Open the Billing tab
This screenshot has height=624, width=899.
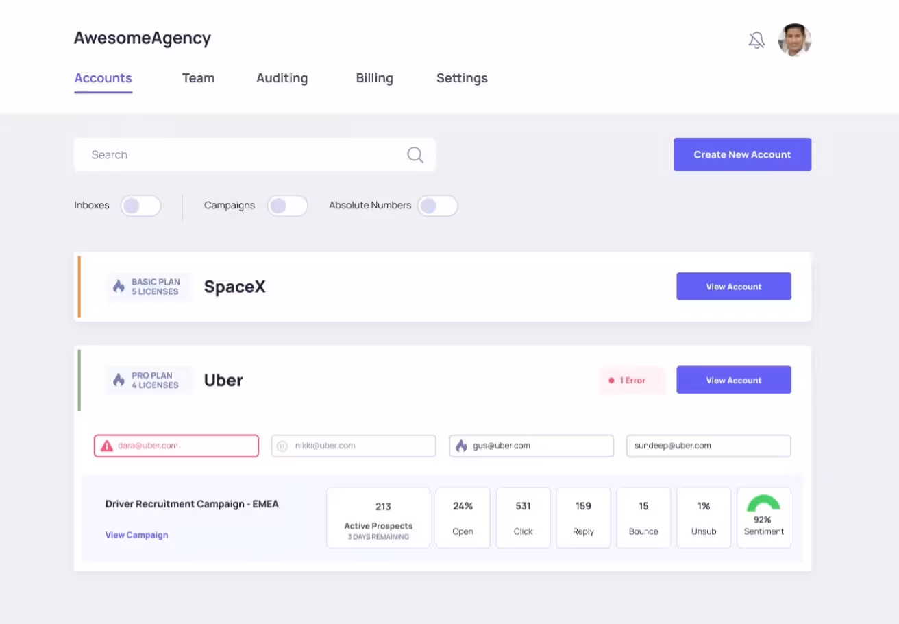coord(374,78)
